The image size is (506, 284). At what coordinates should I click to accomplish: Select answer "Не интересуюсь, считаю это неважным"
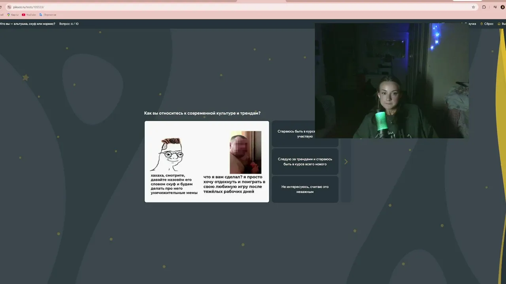pyautogui.click(x=305, y=189)
